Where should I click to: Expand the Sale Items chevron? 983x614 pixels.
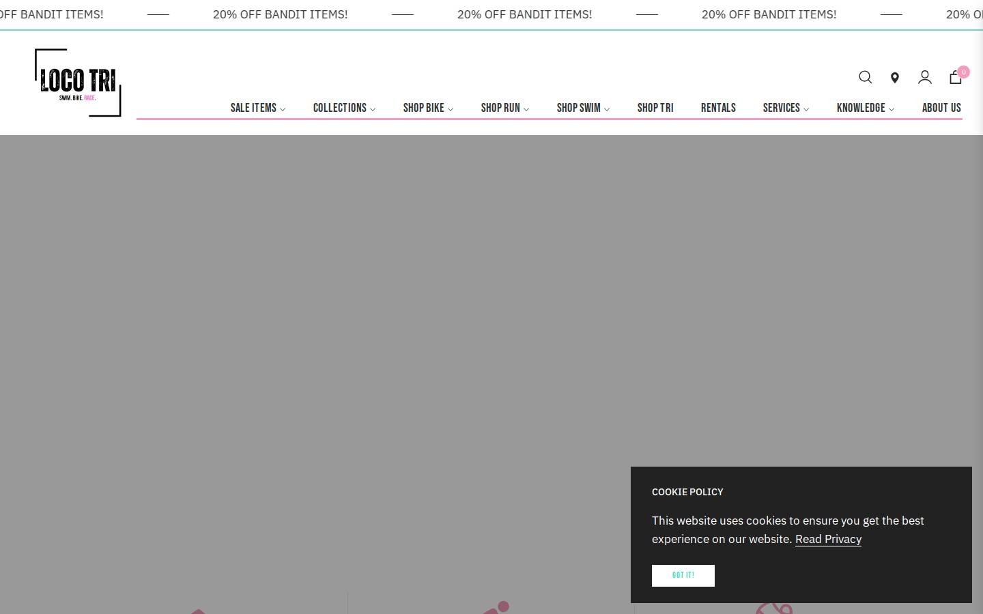[x=283, y=109]
